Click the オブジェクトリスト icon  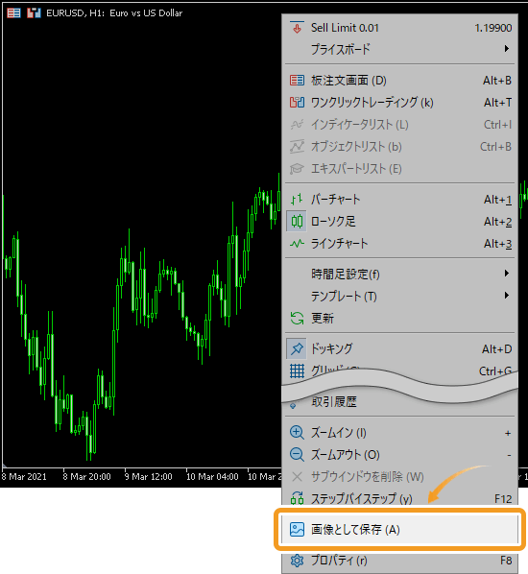pos(297,147)
